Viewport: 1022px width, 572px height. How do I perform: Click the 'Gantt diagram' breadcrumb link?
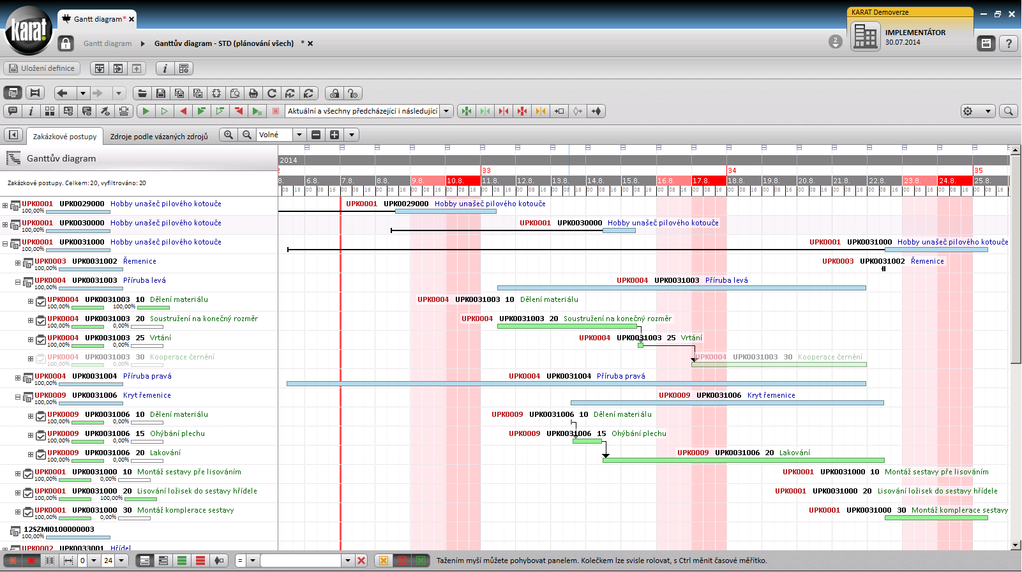[107, 43]
